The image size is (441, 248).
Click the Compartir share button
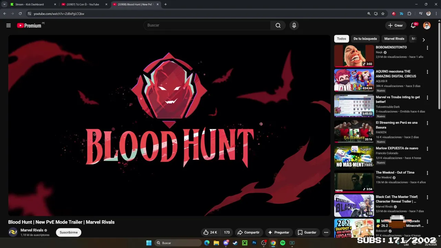click(x=248, y=232)
